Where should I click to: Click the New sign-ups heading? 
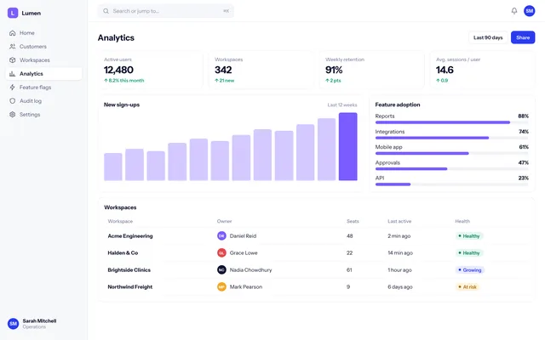pos(122,105)
